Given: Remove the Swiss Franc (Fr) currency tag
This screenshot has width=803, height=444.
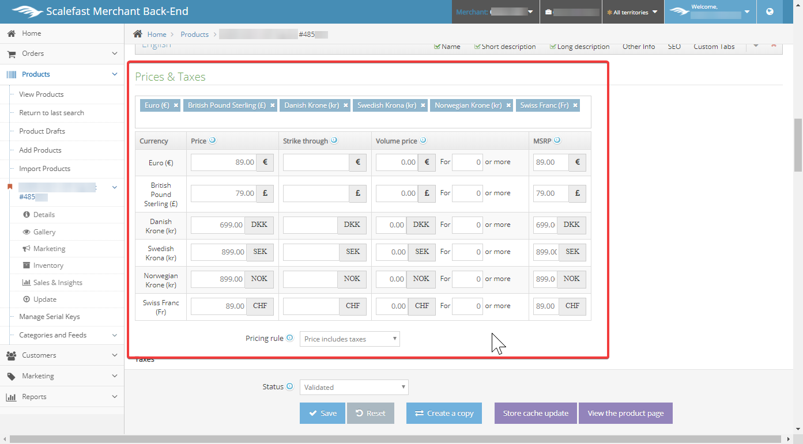Looking at the screenshot, I should 575,105.
